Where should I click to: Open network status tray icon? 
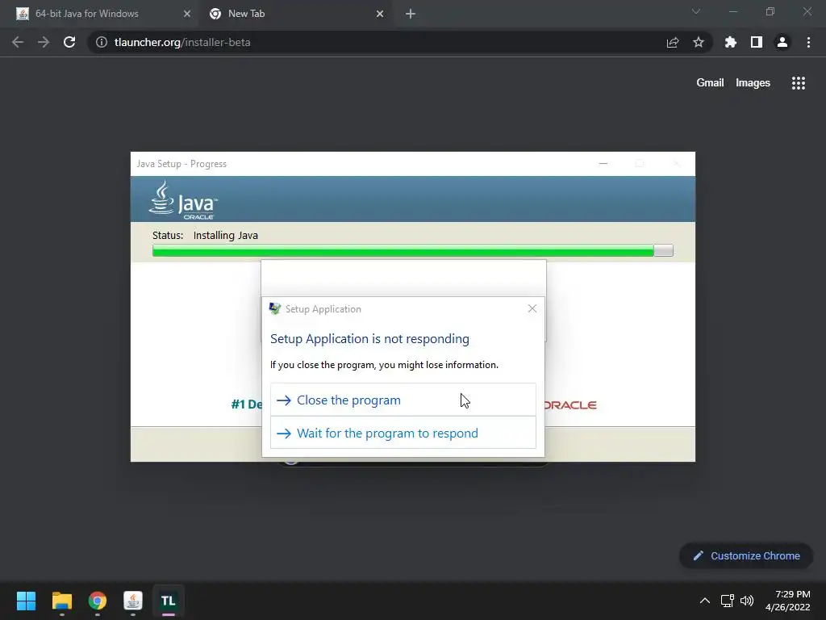click(x=728, y=601)
